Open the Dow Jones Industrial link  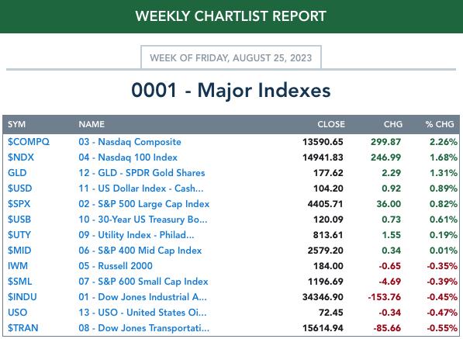click(143, 297)
